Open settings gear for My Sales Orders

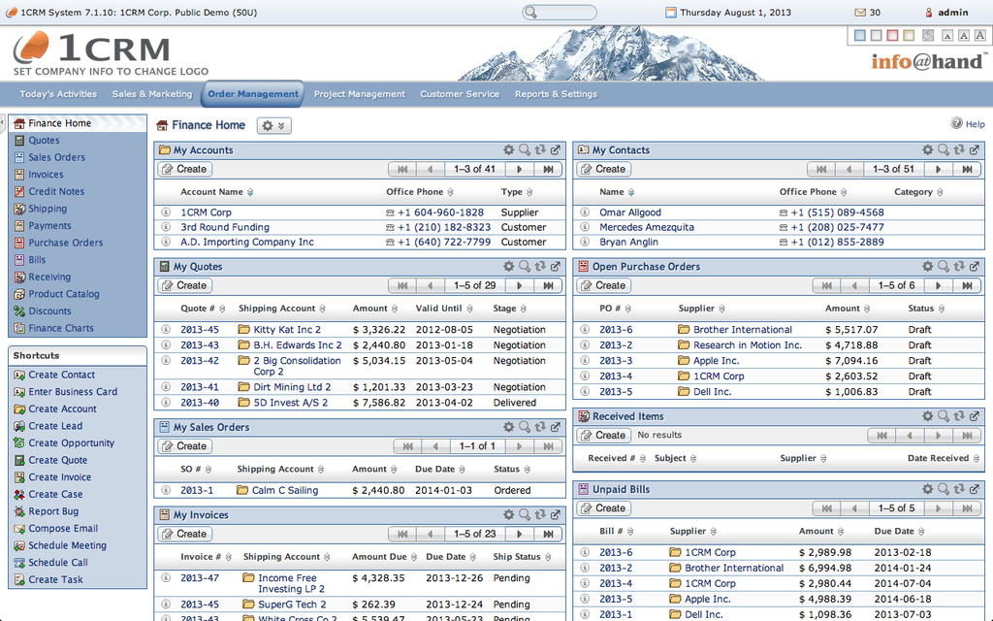click(x=508, y=427)
